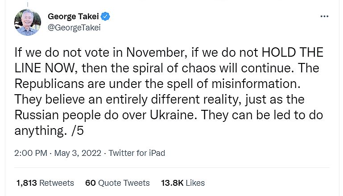View the 1,813 retweets count
Screen dimensions: 343x196
pyautogui.click(x=27, y=183)
